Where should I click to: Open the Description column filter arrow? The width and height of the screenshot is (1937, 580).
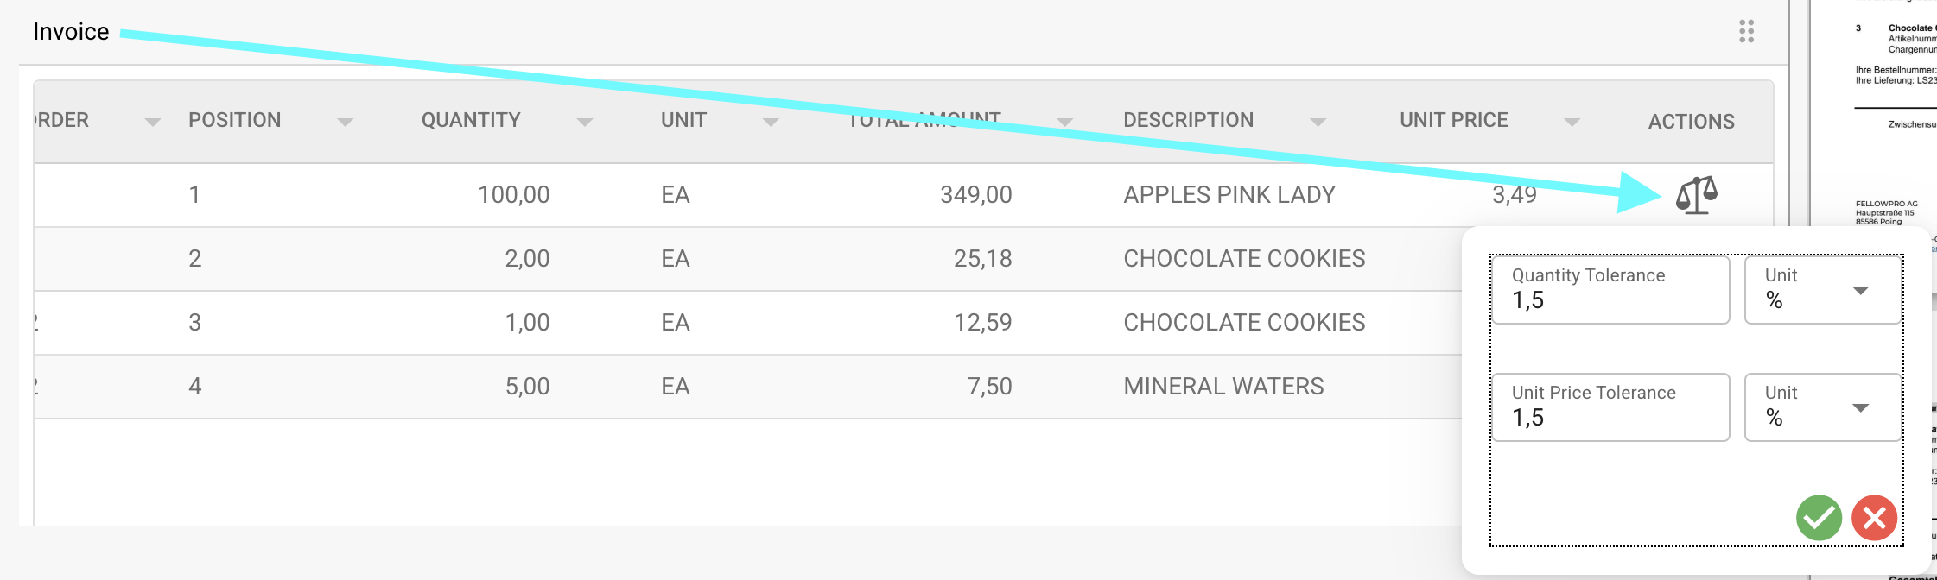pos(1318,122)
